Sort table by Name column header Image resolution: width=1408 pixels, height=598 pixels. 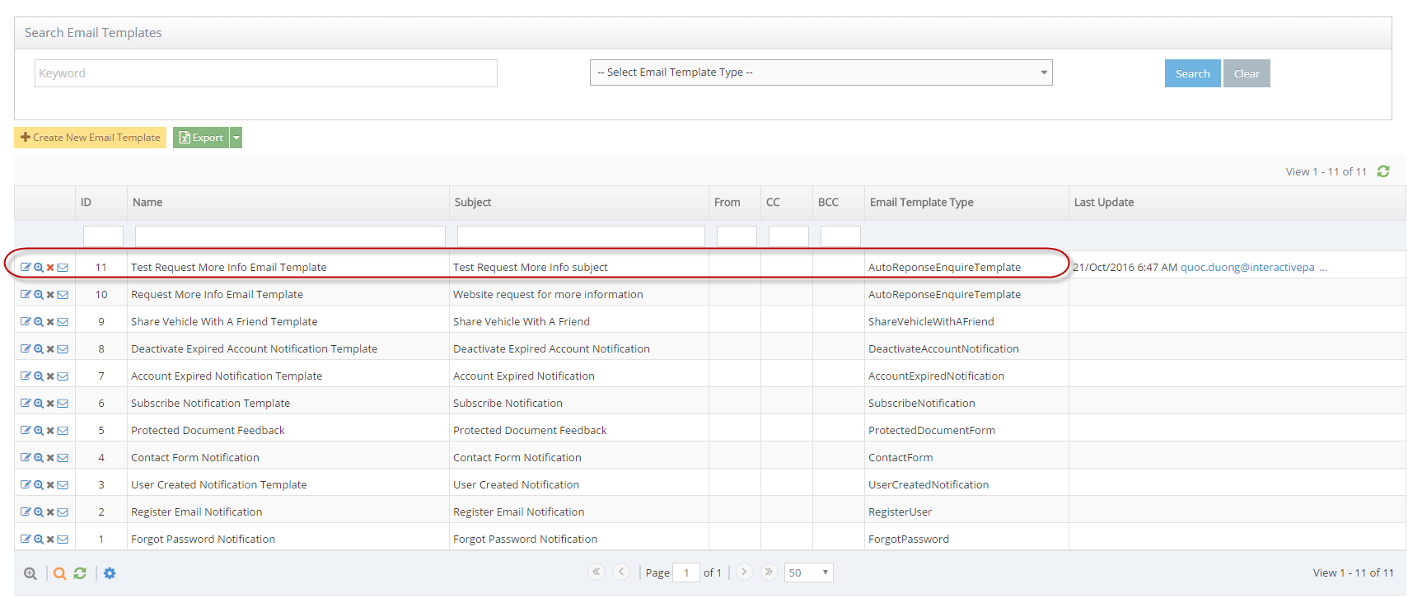(147, 203)
